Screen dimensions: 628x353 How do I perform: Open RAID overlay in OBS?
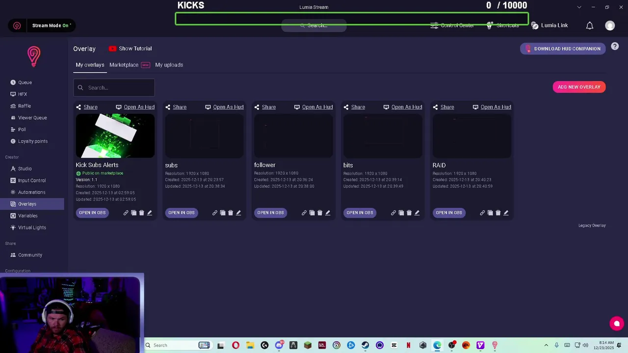[449, 213]
